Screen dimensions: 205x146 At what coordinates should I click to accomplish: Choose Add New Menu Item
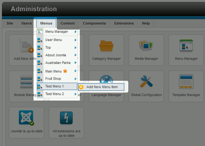[x=101, y=87]
